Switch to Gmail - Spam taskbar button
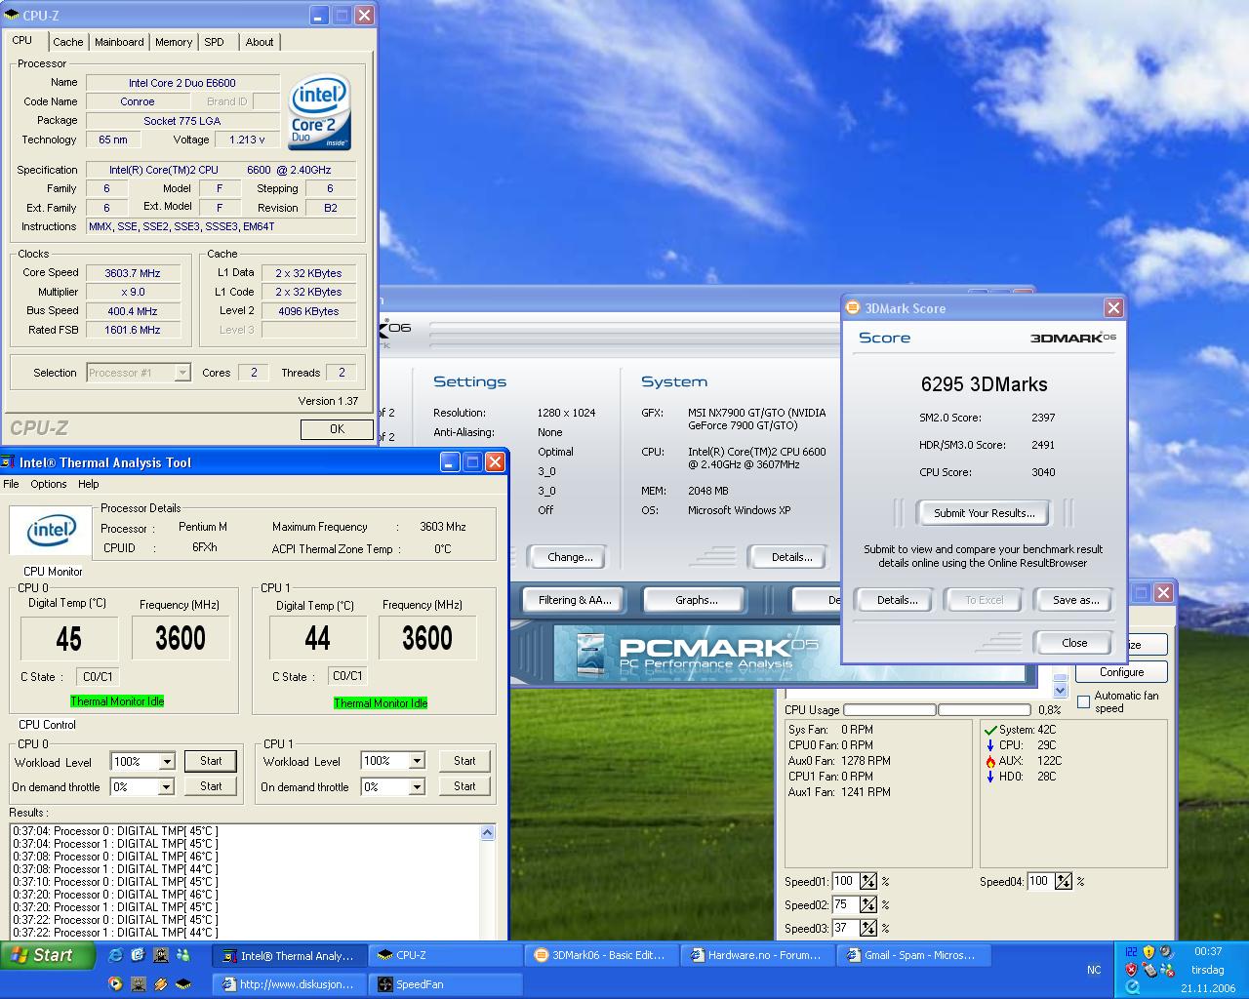Screen dimensions: 1249x999 click(x=914, y=955)
